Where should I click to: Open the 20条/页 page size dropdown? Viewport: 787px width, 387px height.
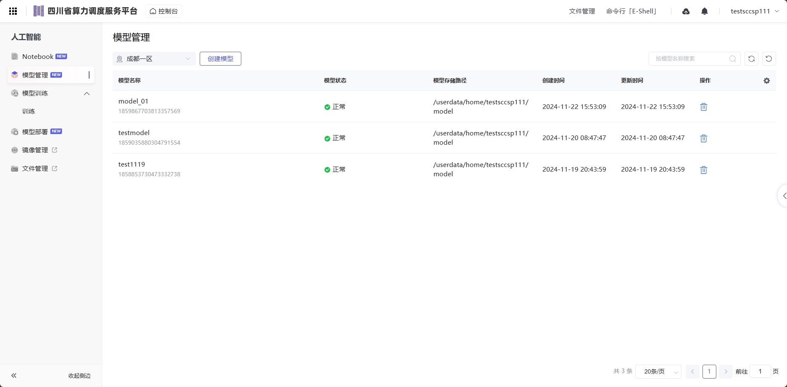tap(658, 371)
